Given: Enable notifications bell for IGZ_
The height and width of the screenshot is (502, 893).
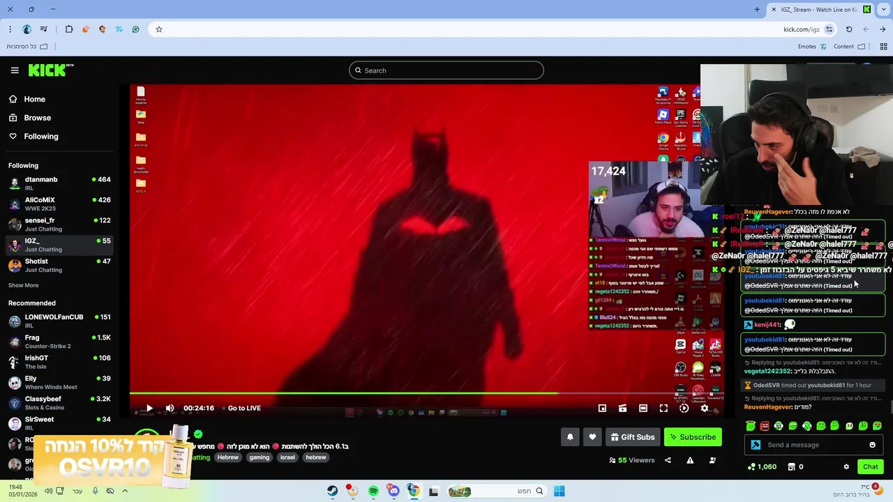Looking at the screenshot, I should 570,437.
